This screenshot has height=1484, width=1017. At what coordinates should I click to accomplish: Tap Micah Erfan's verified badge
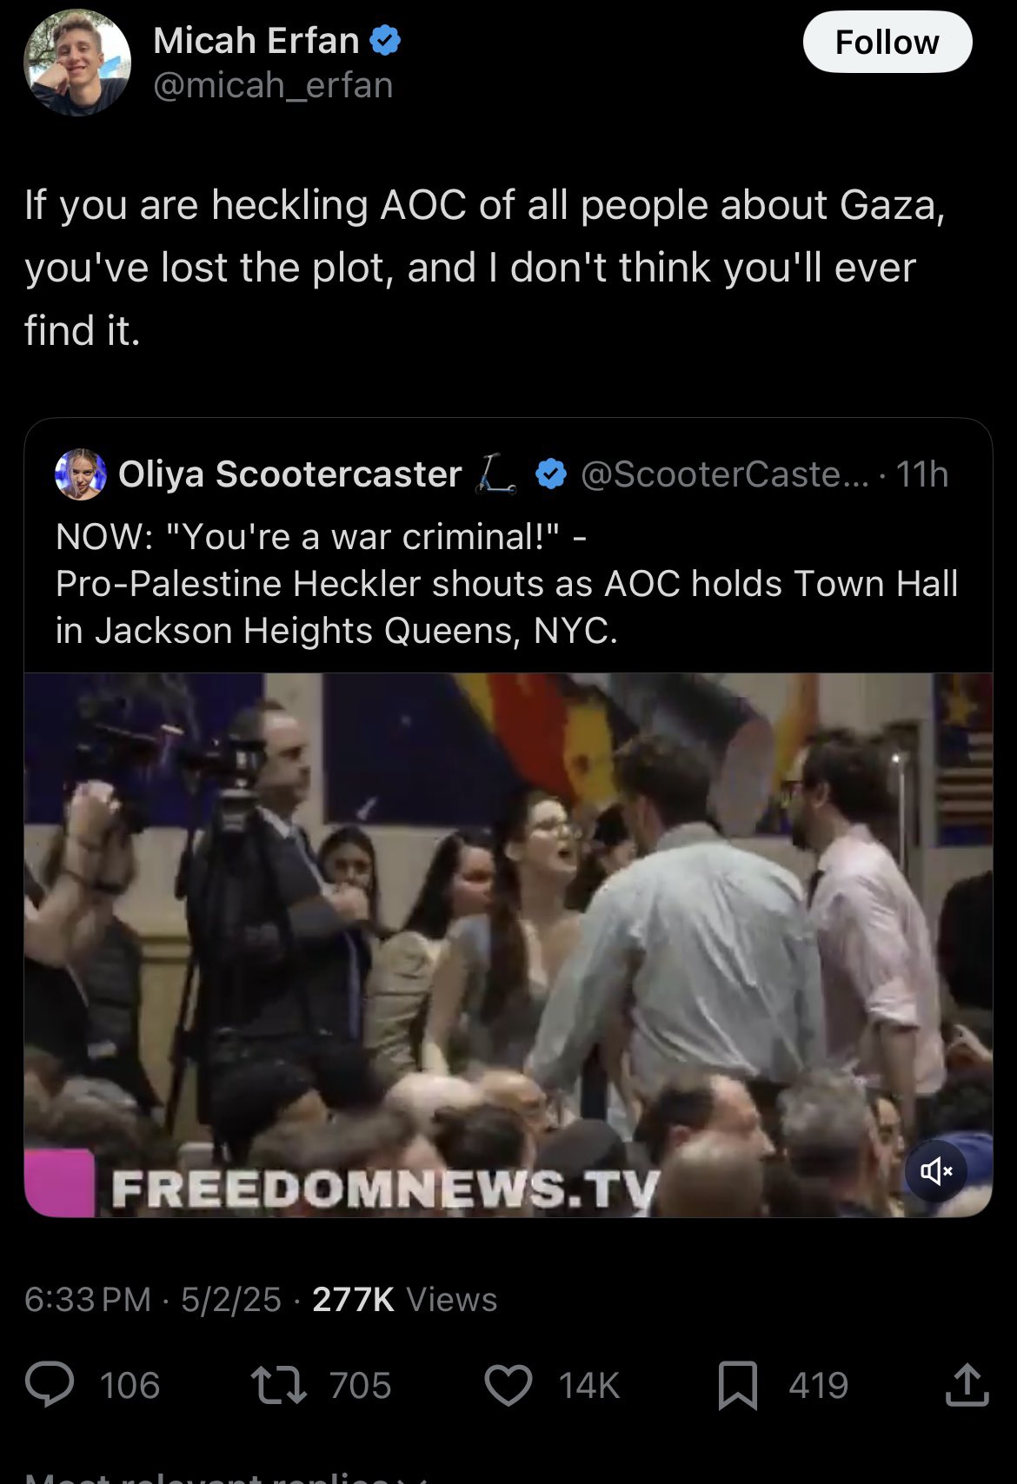coord(385,41)
